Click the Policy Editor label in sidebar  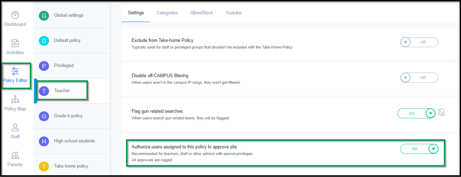[x=15, y=81]
